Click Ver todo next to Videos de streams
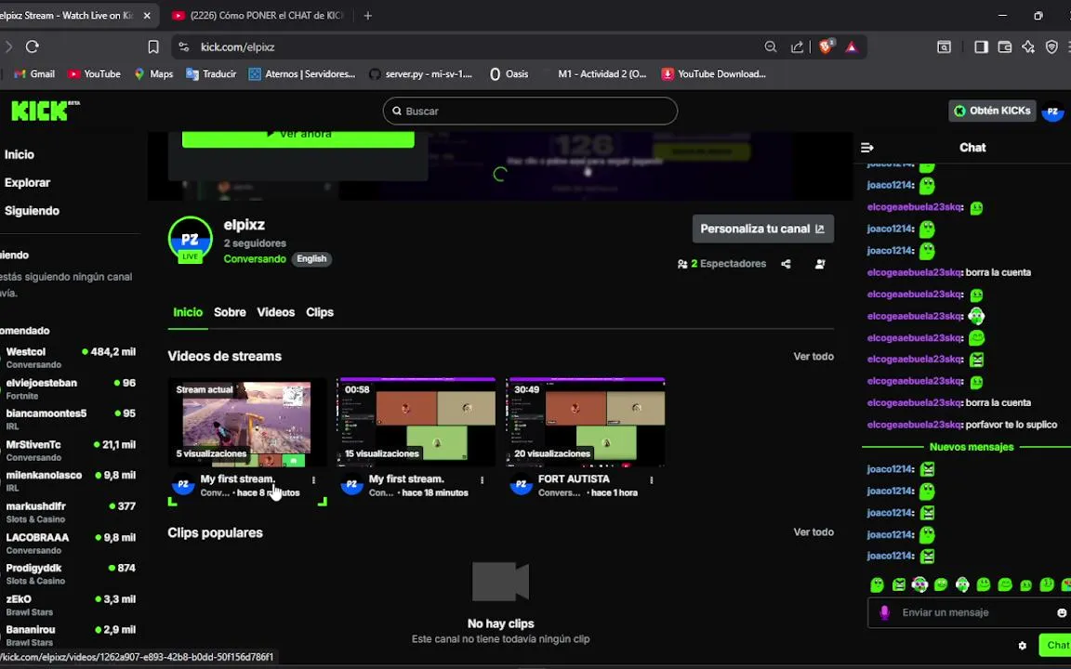This screenshot has width=1071, height=669. coord(813,357)
